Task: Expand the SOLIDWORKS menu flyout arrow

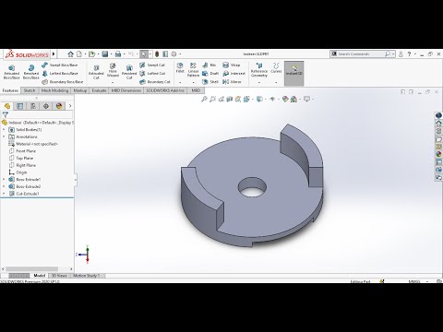Action: point(54,54)
